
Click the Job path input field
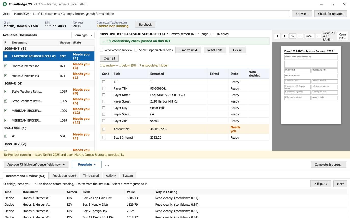(151, 14)
